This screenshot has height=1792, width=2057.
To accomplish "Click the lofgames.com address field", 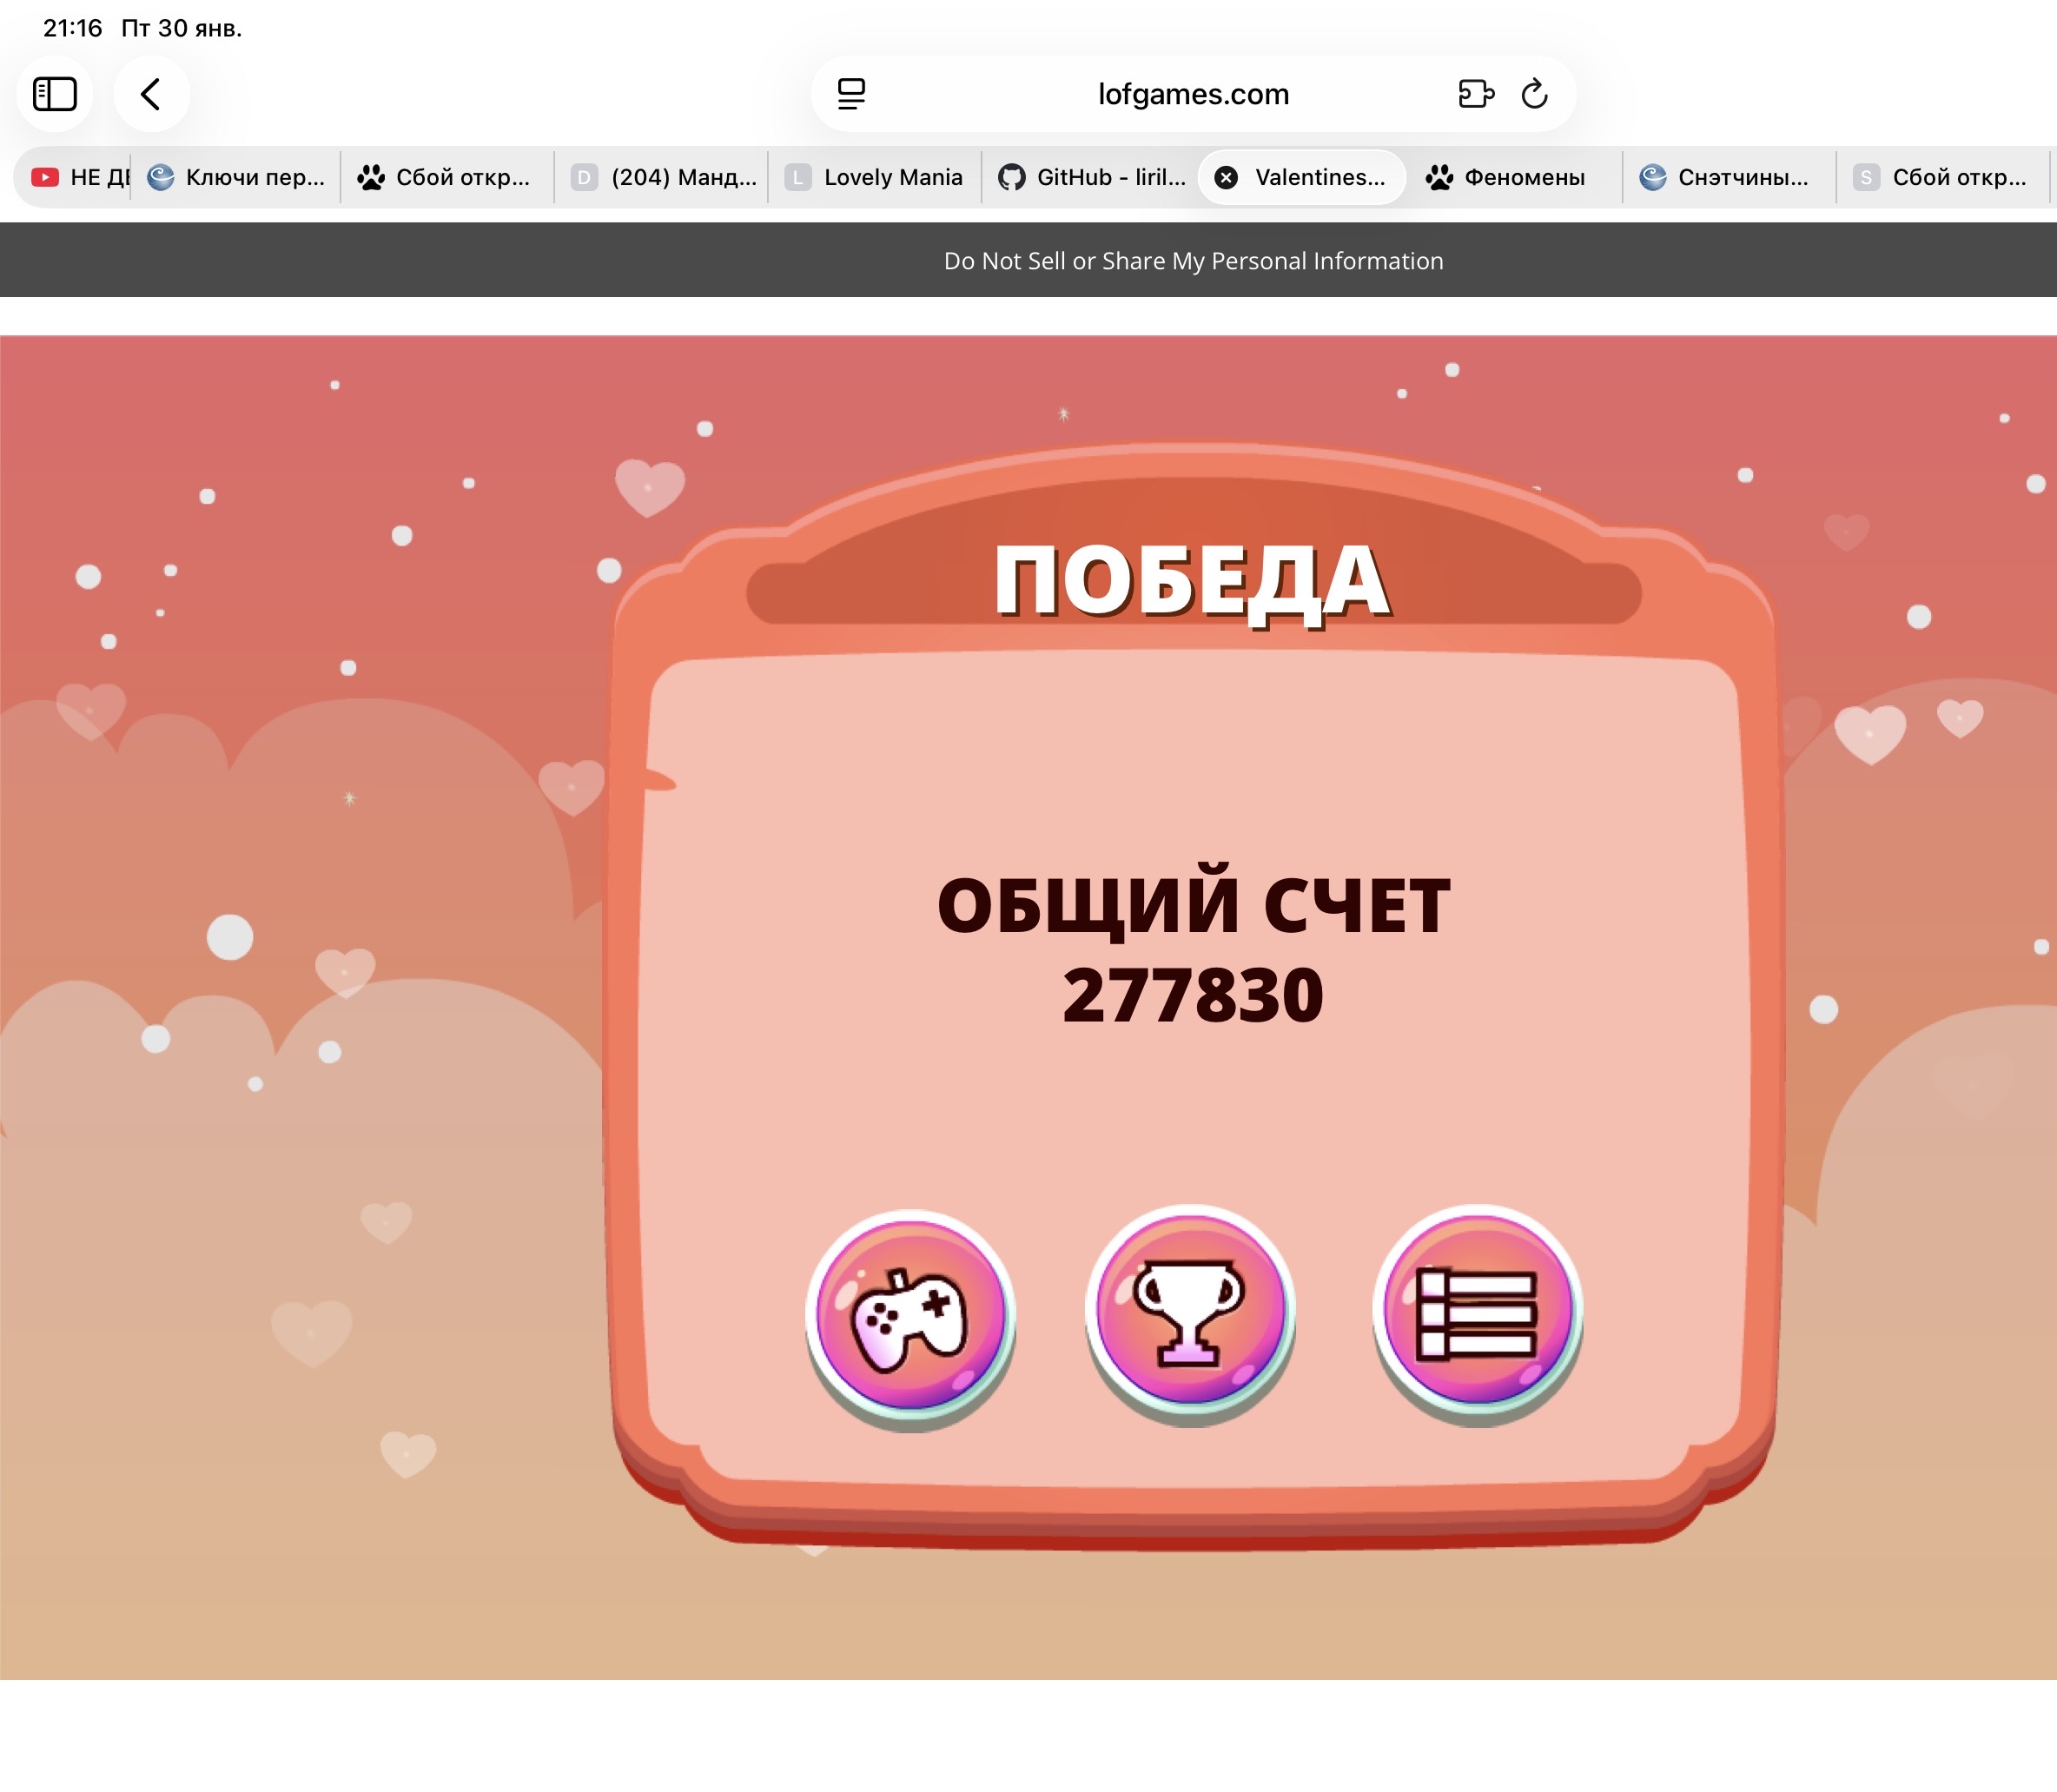I will point(1192,94).
